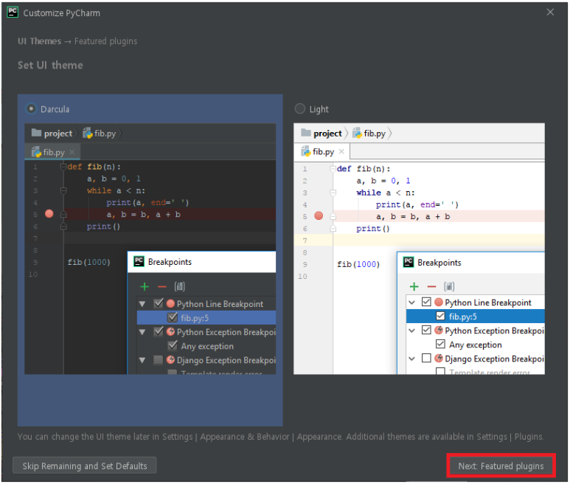This screenshot has width=570, height=484.
Task: Toggle fib.py:5 checkbox in Light preview
Action: [x=440, y=316]
